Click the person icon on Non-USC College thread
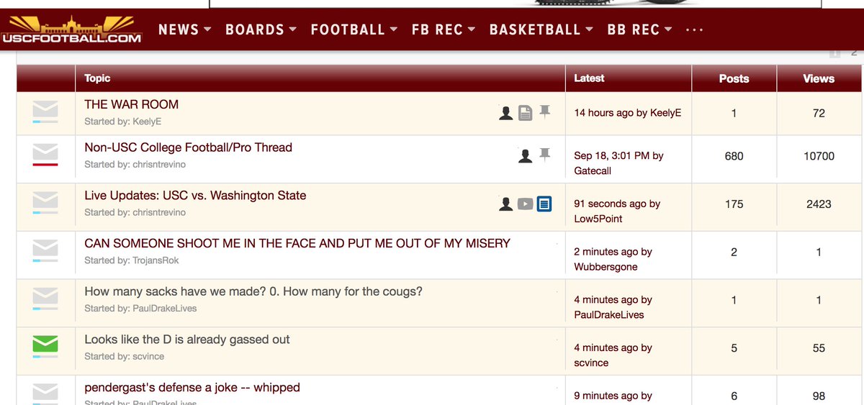864x405 pixels. click(x=526, y=156)
